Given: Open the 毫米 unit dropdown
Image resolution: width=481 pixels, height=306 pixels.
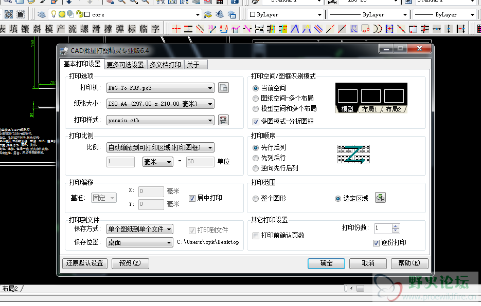Looking at the screenshot, I should click(x=157, y=162).
